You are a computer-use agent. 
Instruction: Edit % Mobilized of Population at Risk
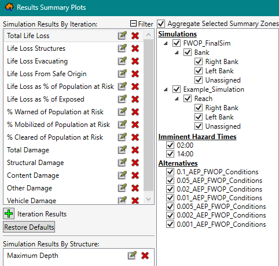pyautogui.click(x=122, y=125)
